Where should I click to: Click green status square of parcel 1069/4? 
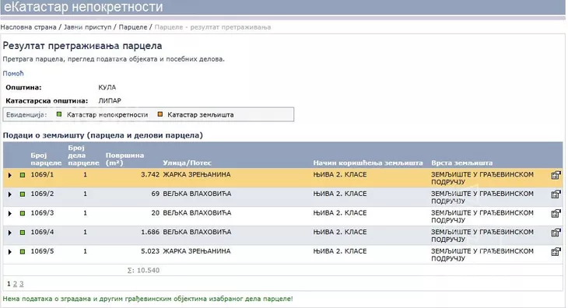23,233
